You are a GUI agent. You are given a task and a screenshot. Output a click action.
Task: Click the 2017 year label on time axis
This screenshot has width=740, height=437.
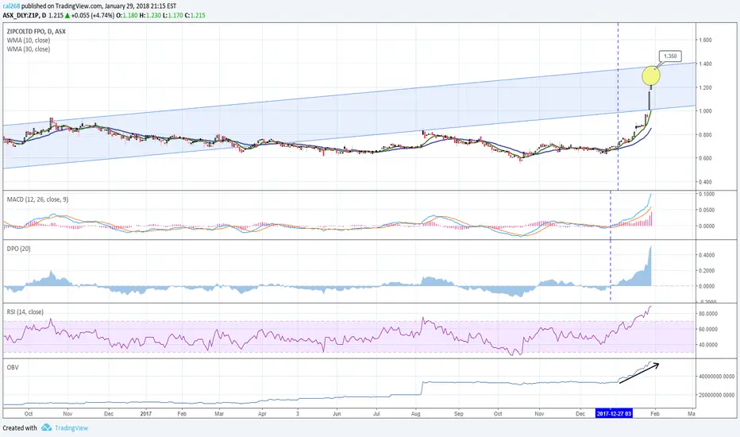pos(146,414)
